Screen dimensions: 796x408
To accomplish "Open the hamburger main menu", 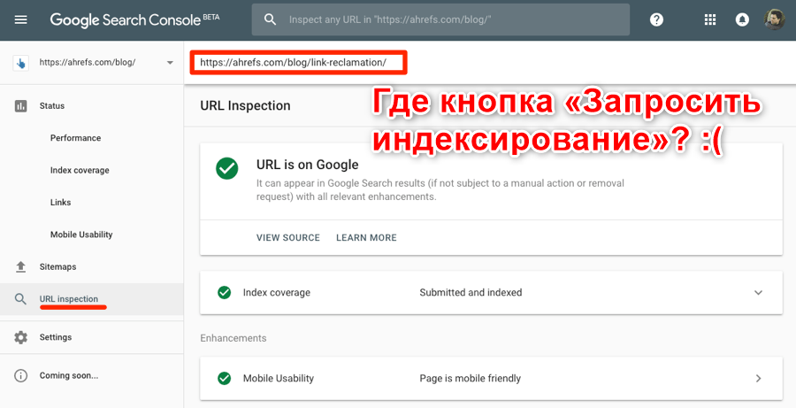I will click(x=21, y=19).
